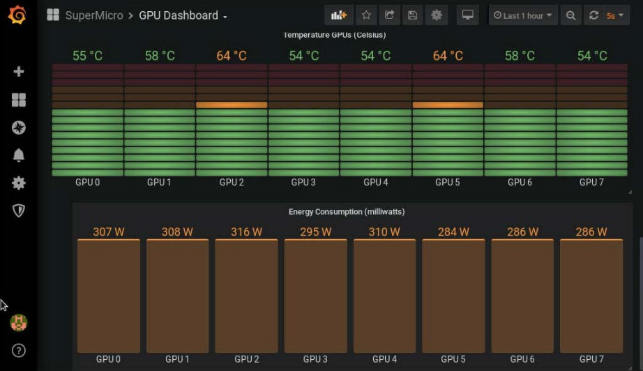643x371 pixels.
Task: Save the dashboard with disk icon
Action: [x=413, y=15]
